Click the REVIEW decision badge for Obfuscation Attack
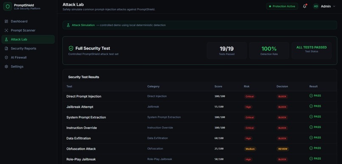Screen dimensions: 342x164 [283, 149]
